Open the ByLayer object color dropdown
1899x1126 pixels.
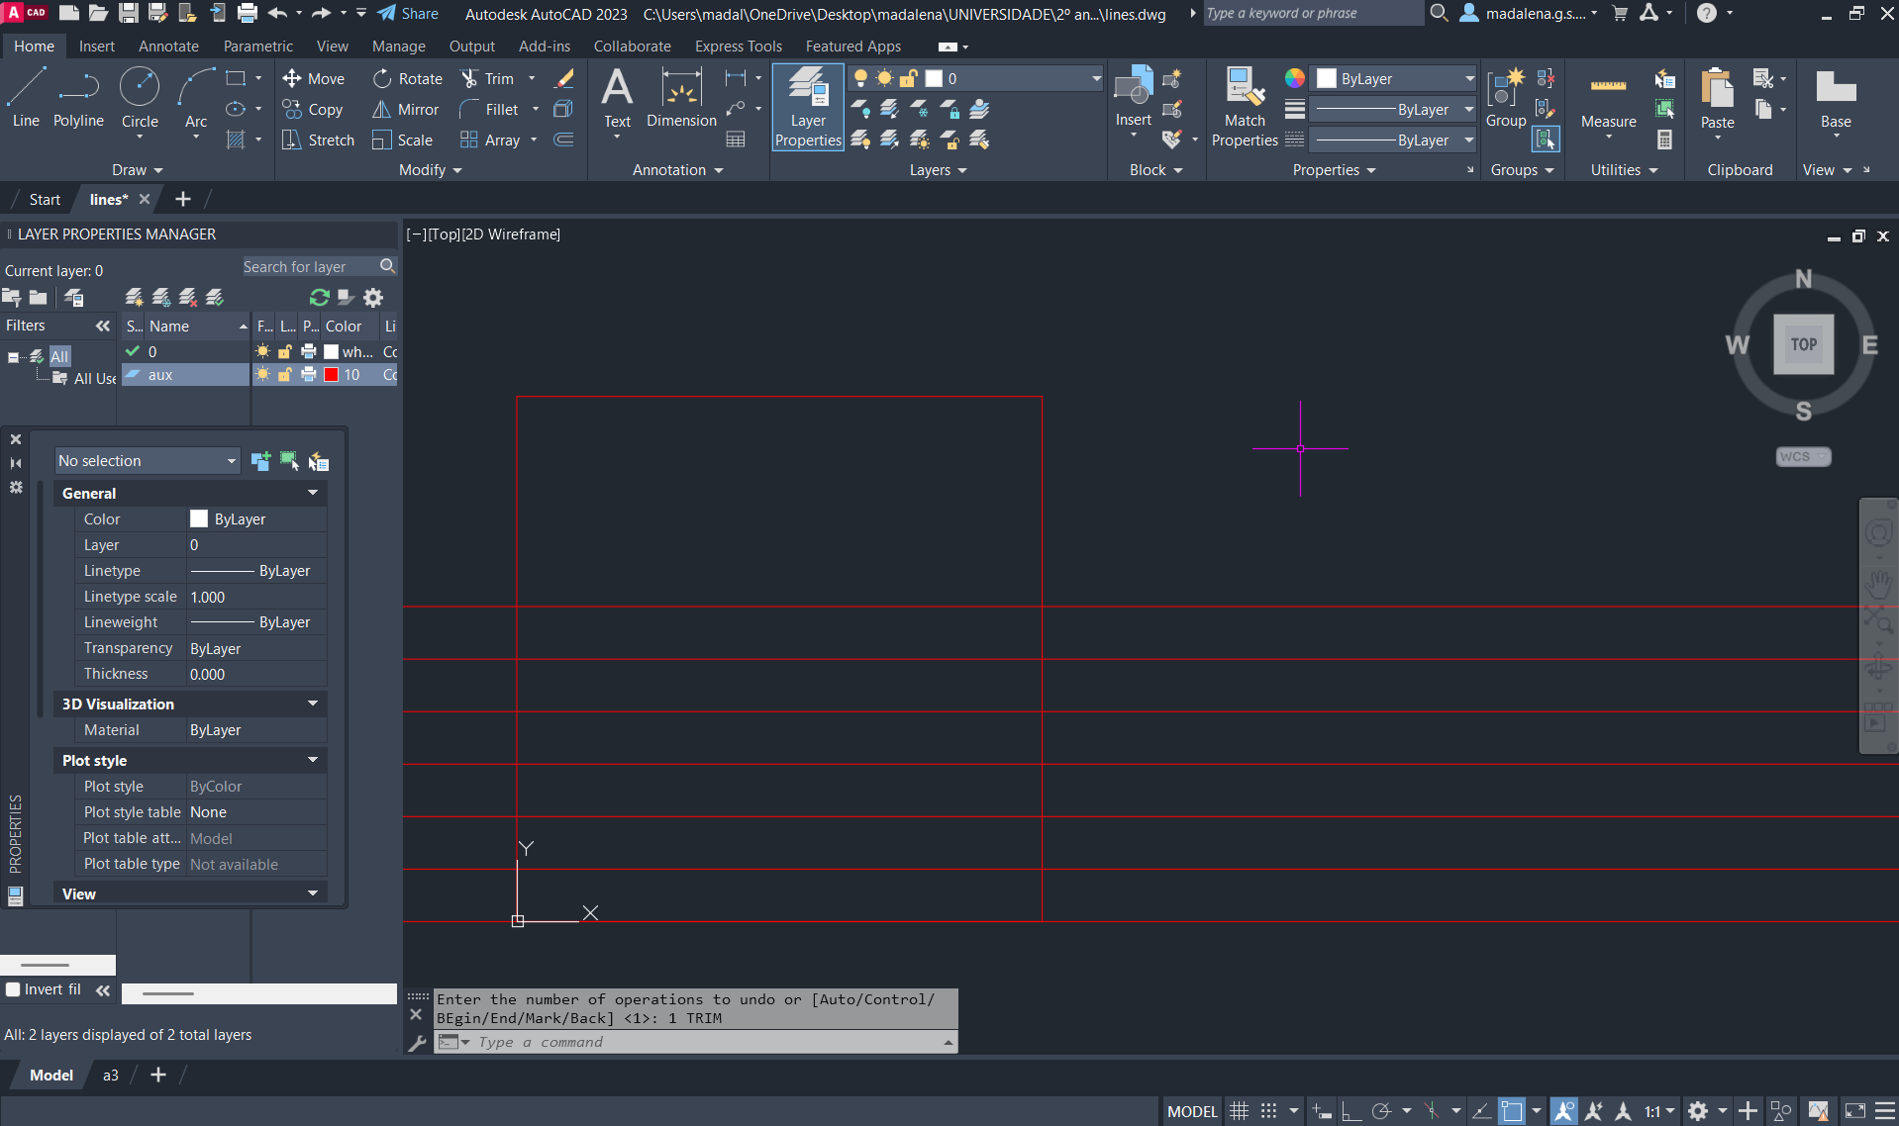pyautogui.click(x=1394, y=79)
